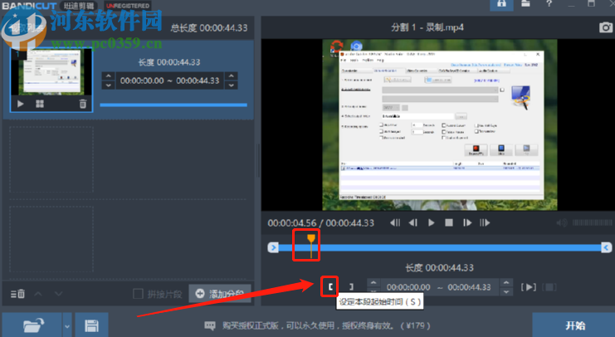615x337 pixels.
Task: Open the help question mark icon
Action: click(x=549, y=3)
